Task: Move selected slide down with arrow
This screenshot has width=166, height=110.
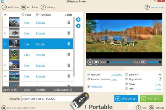Action: coord(78,26)
